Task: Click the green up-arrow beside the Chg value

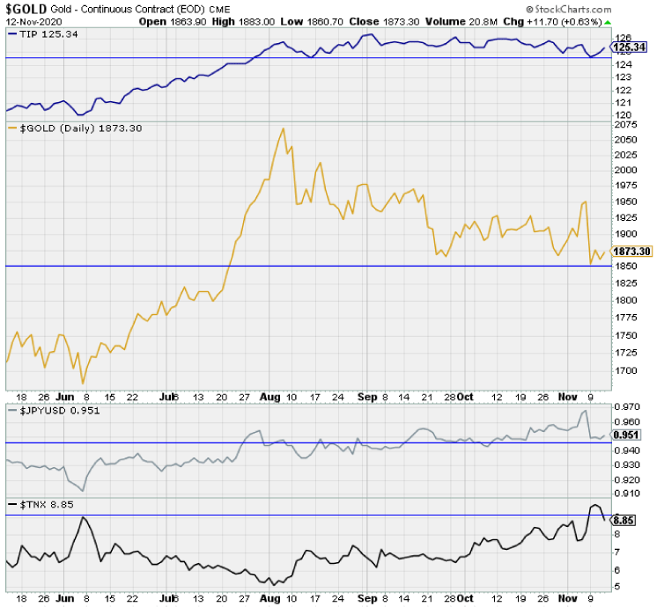Action: [x=608, y=22]
